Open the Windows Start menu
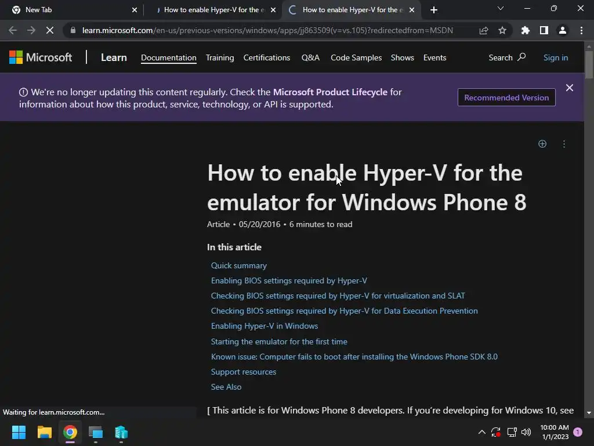 pos(19,432)
